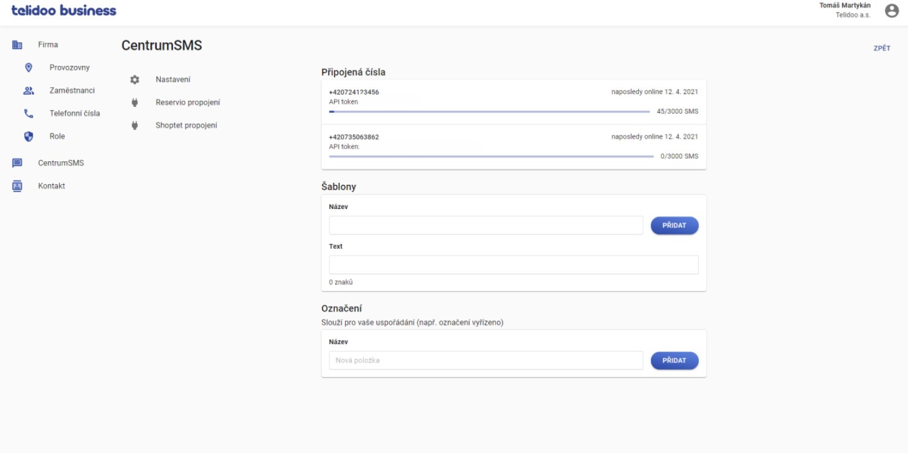Viewport: 908px width, 453px height.
Task: Focus the Šablony Název input field
Action: pos(486,225)
